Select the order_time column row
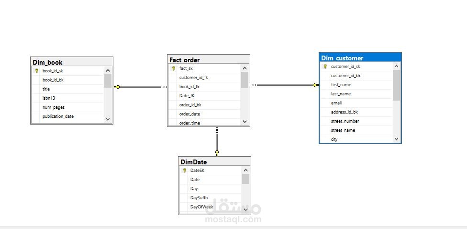The width and height of the screenshot is (467, 229). 204,122
